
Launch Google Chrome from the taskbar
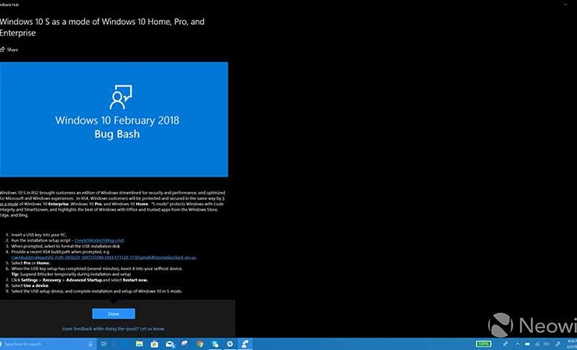point(200,344)
